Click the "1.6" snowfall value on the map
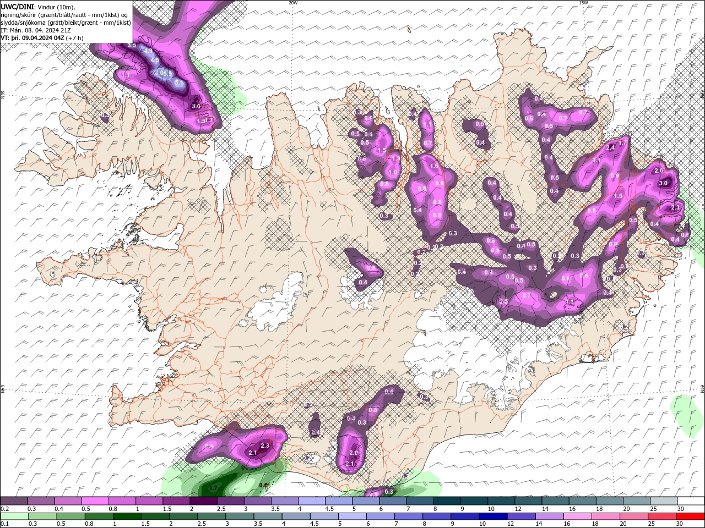 pyautogui.click(x=434, y=166)
